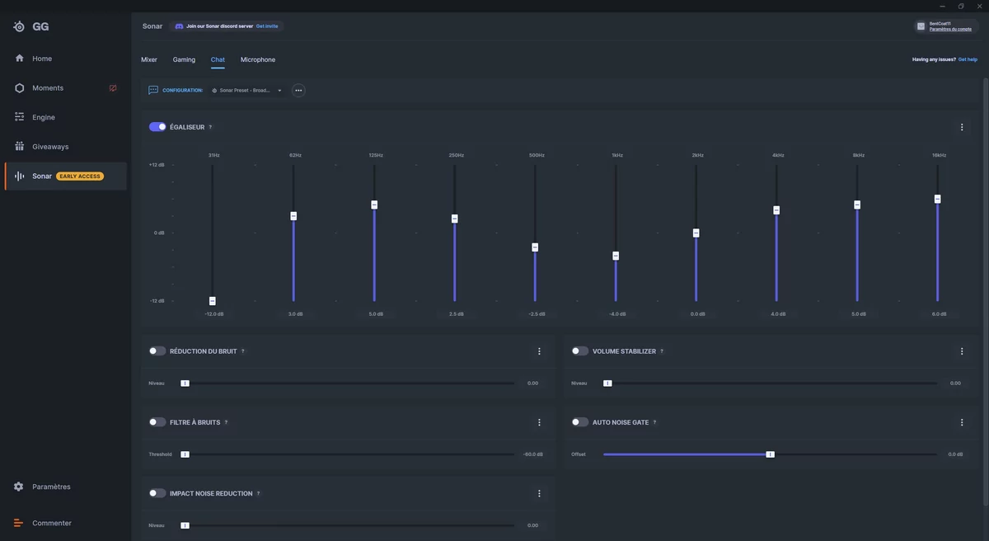Open the Sonar Preset configuration dropdown
This screenshot has height=541, width=989.
[246, 90]
